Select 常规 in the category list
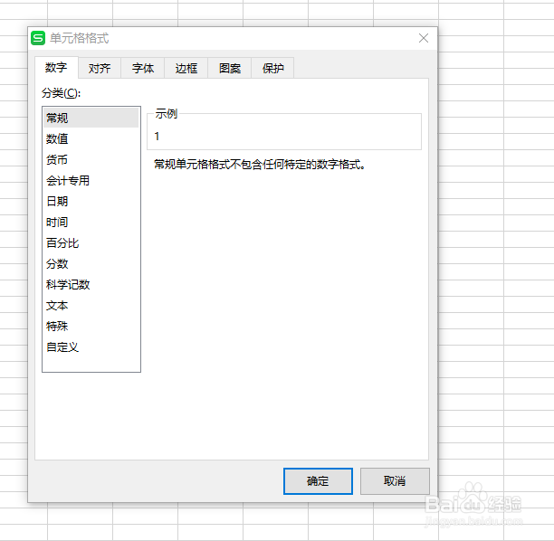The height and width of the screenshot is (541, 554). coord(91,118)
